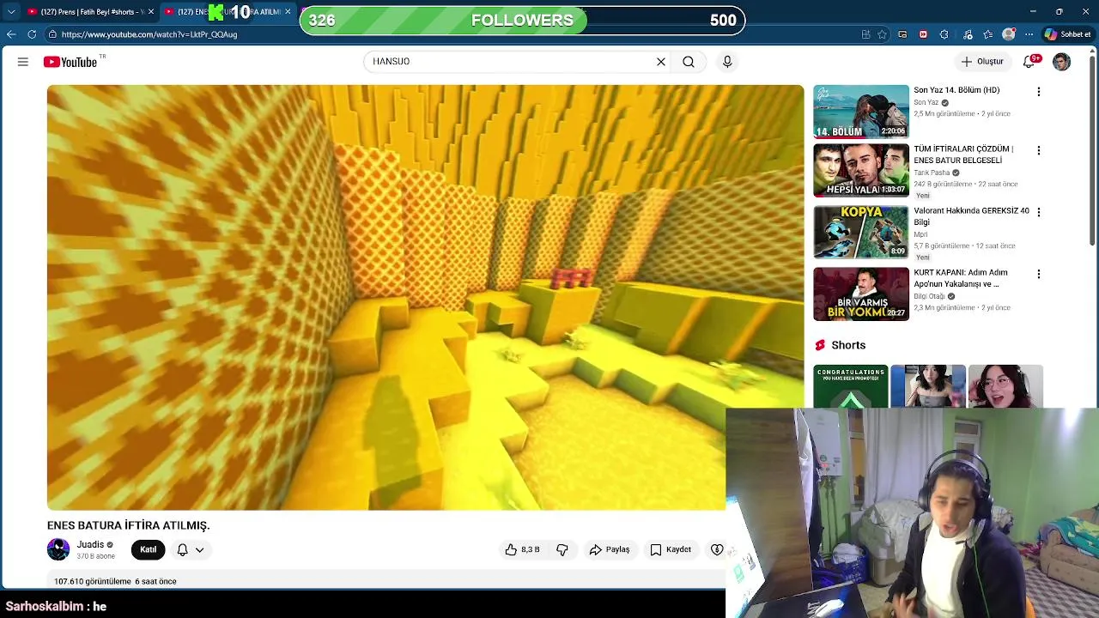Viewport: 1099px width, 618px height.
Task: Click the video title ENES BATURA İFTİRA ATILMIŞ
Action: point(129,525)
